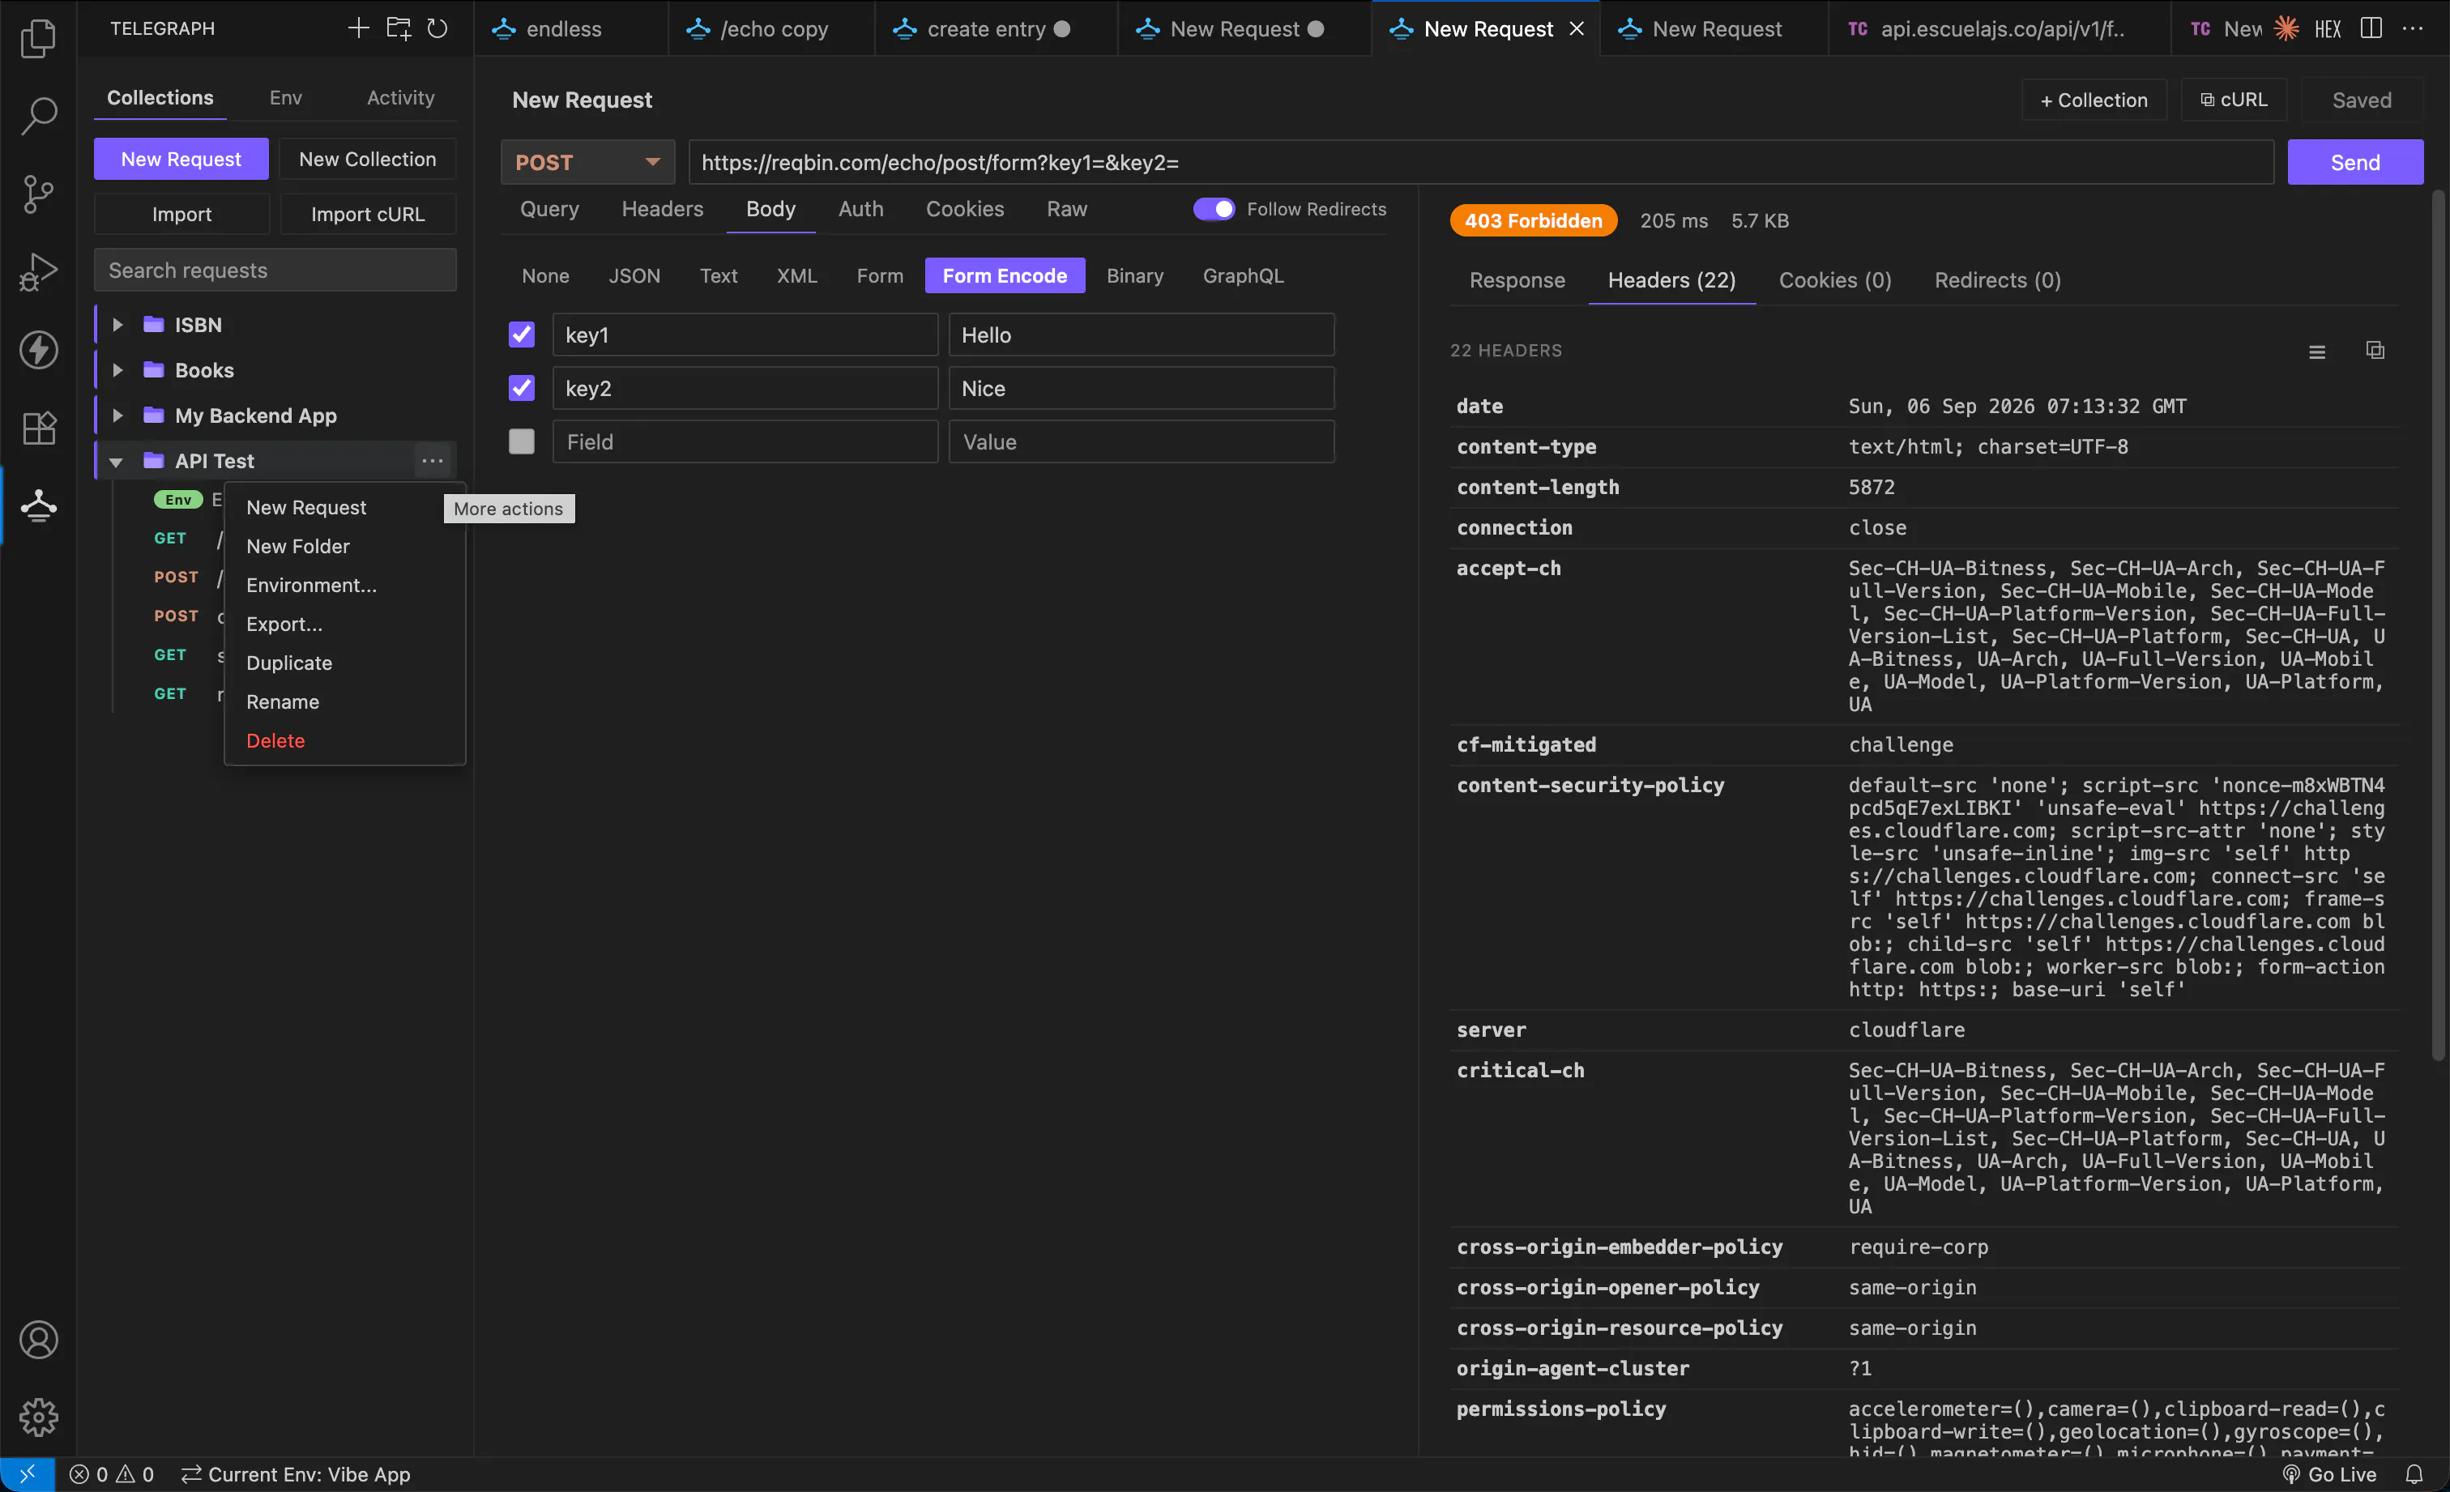Click the headers list view icon
The height and width of the screenshot is (1492, 2450).
2317,351
